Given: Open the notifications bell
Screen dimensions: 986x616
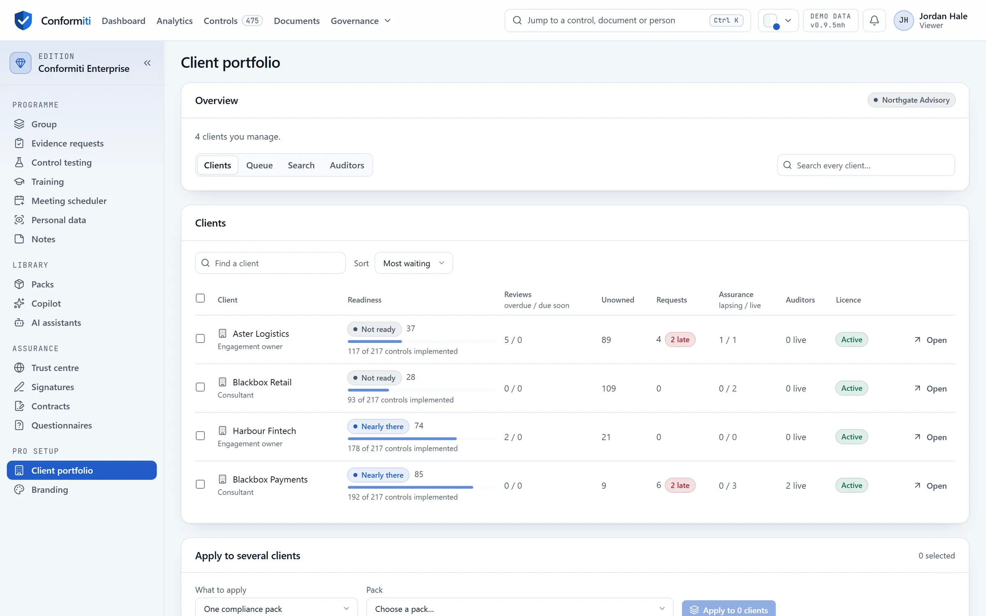Looking at the screenshot, I should pyautogui.click(x=874, y=20).
